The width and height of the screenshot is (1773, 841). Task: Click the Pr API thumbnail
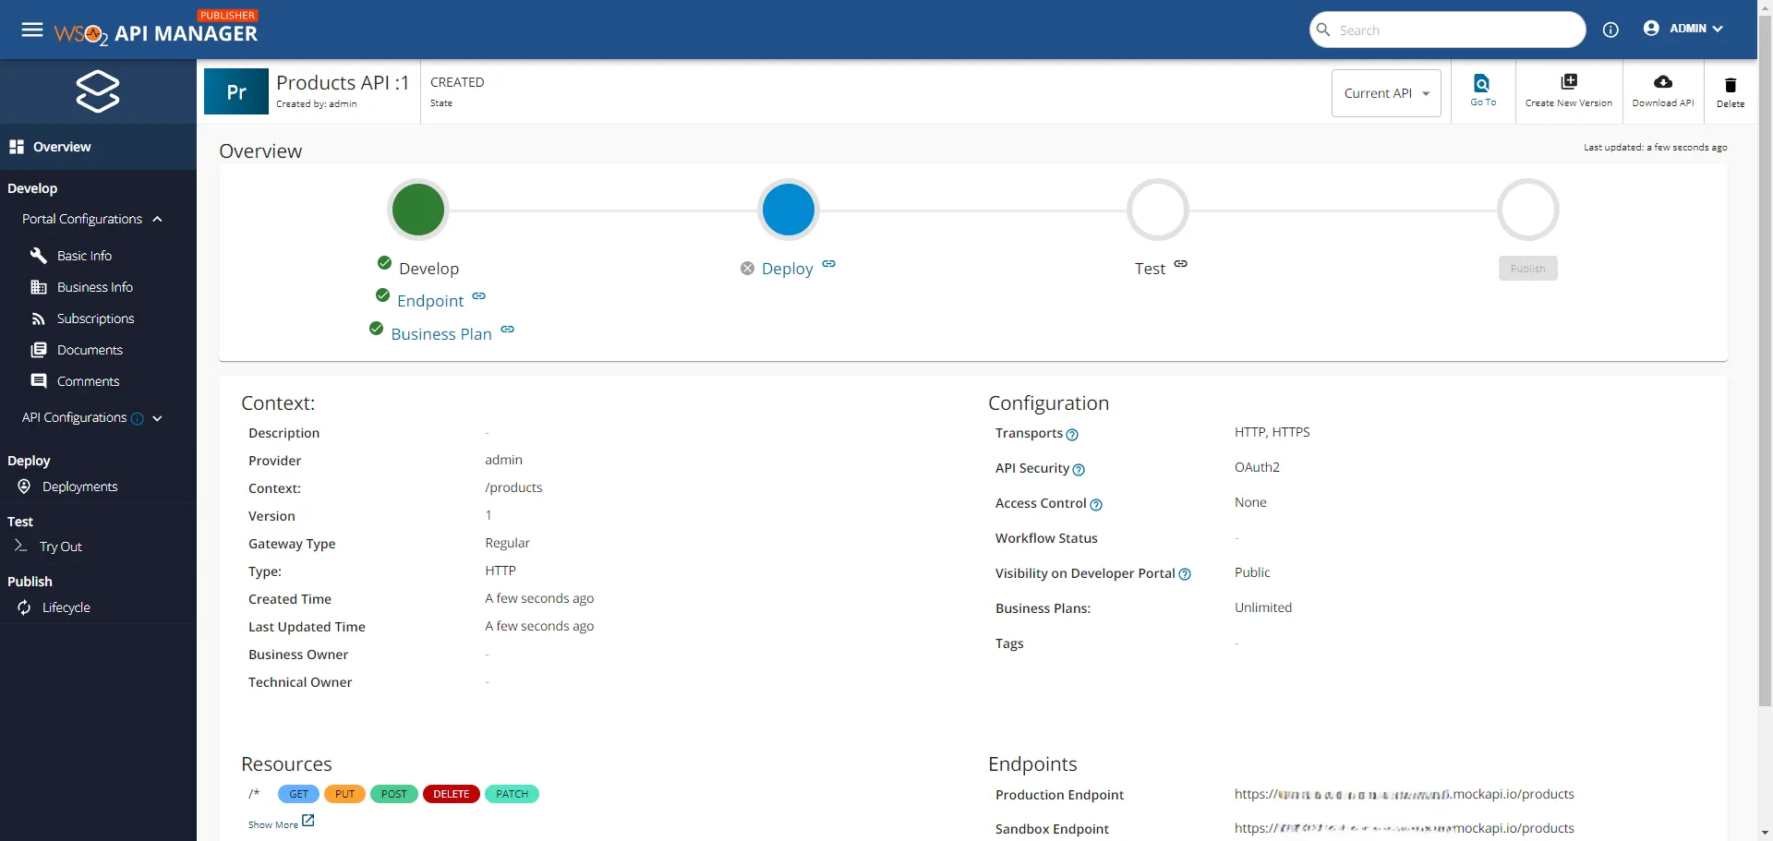(236, 91)
